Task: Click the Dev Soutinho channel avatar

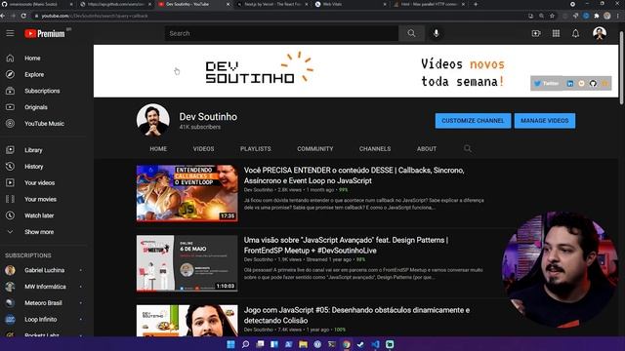Action: tap(152, 120)
